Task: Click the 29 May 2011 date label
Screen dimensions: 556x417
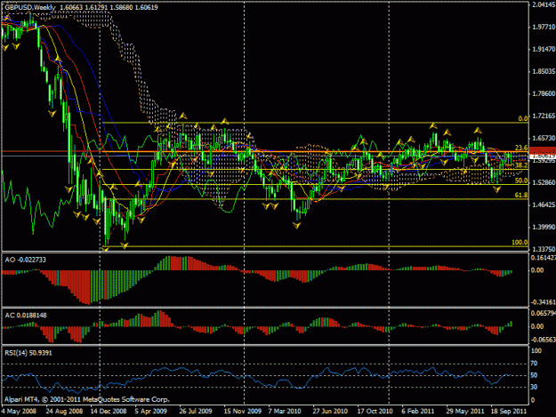Action: [x=465, y=412]
